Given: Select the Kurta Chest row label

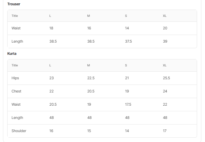Looking at the screenshot, I should pos(16,91).
